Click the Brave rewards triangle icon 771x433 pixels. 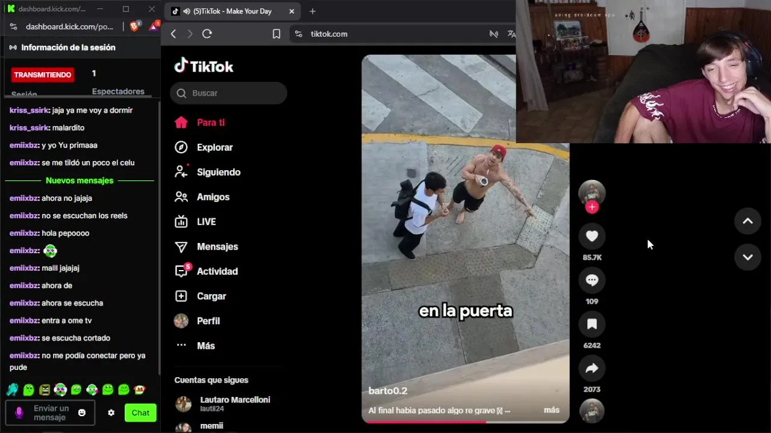click(x=154, y=26)
